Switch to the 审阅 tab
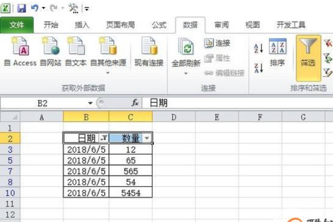Screen dimensions: 333x222 point(221,25)
